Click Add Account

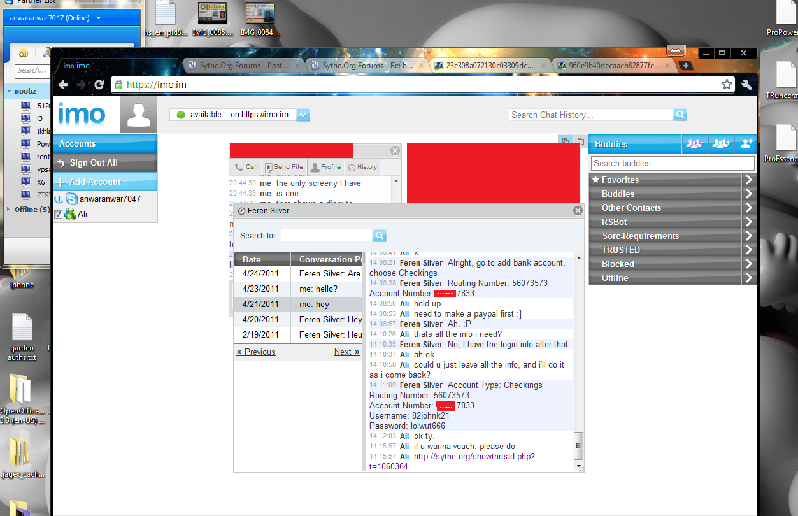105,182
